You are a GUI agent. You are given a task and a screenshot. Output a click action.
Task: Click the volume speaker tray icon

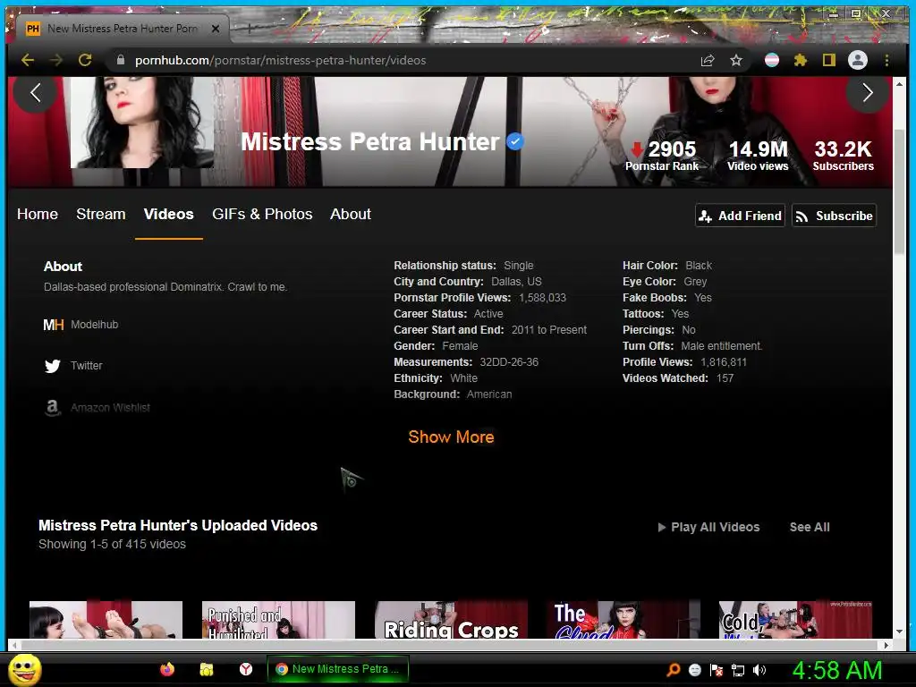(759, 670)
